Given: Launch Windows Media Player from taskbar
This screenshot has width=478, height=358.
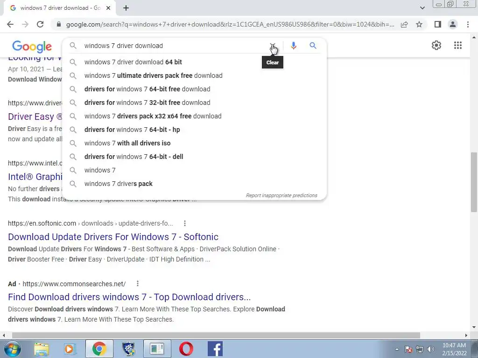Looking at the screenshot, I should [x=69, y=349].
